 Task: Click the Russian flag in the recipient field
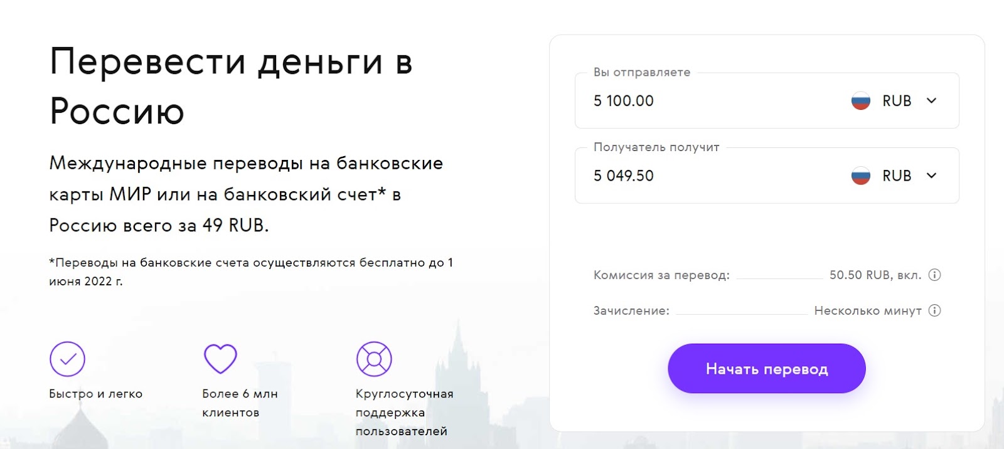[x=861, y=176]
